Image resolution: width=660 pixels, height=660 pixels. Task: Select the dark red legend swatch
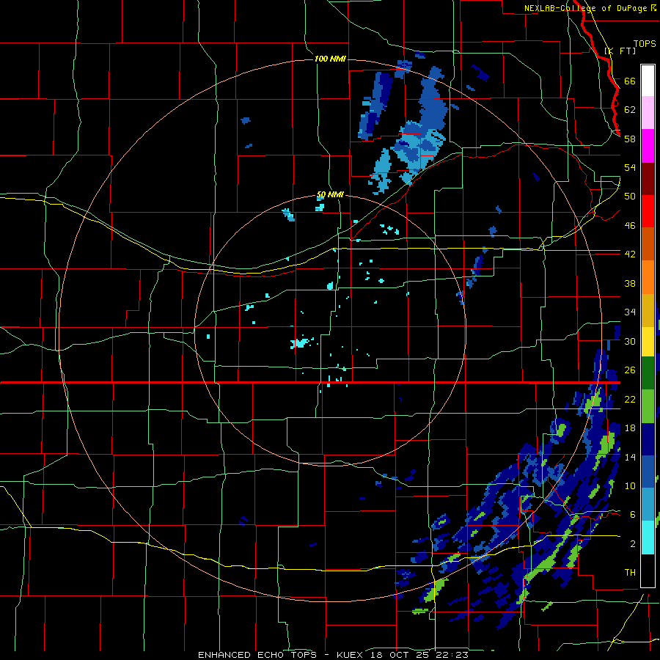[x=648, y=178]
